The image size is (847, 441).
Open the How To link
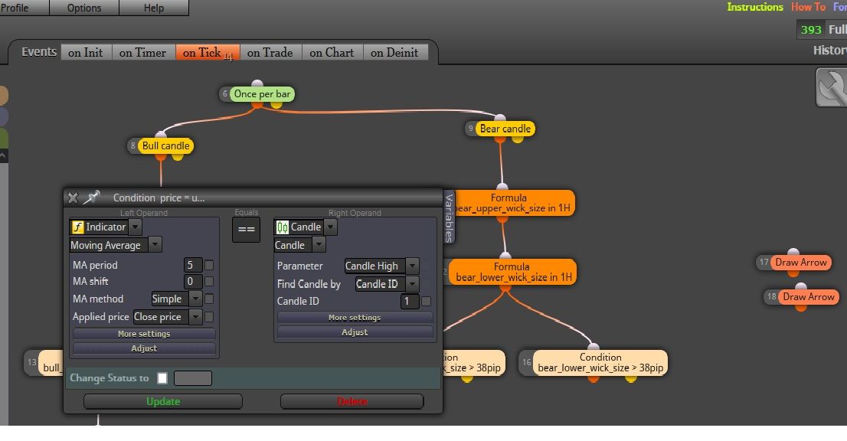[808, 7]
